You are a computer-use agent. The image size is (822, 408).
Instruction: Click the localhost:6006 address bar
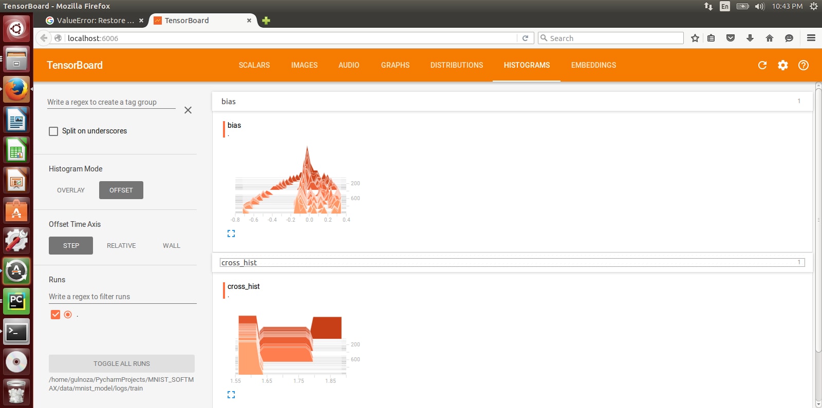pyautogui.click(x=290, y=38)
